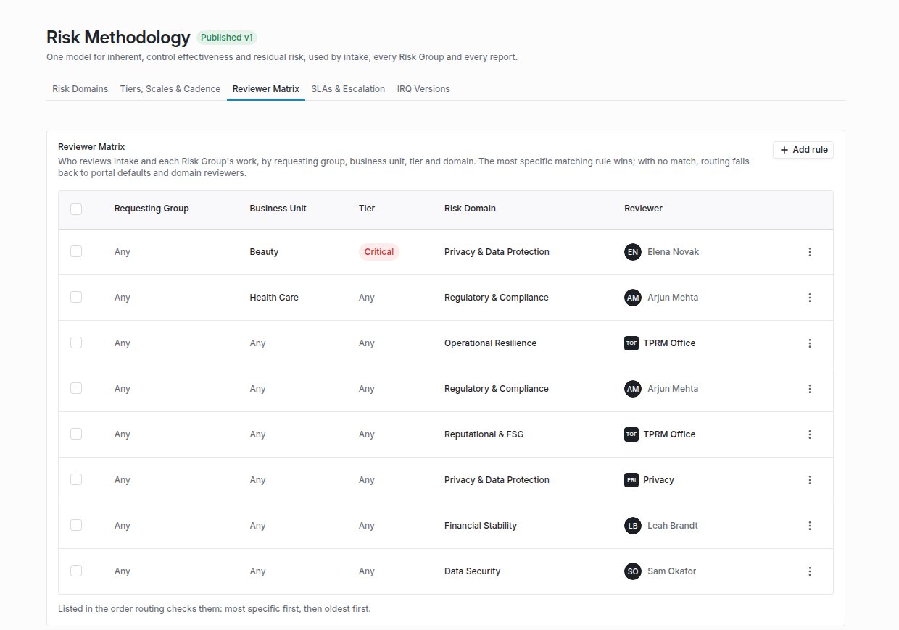Click the Health Care business unit cell
This screenshot has width=899, height=630.
coord(274,298)
